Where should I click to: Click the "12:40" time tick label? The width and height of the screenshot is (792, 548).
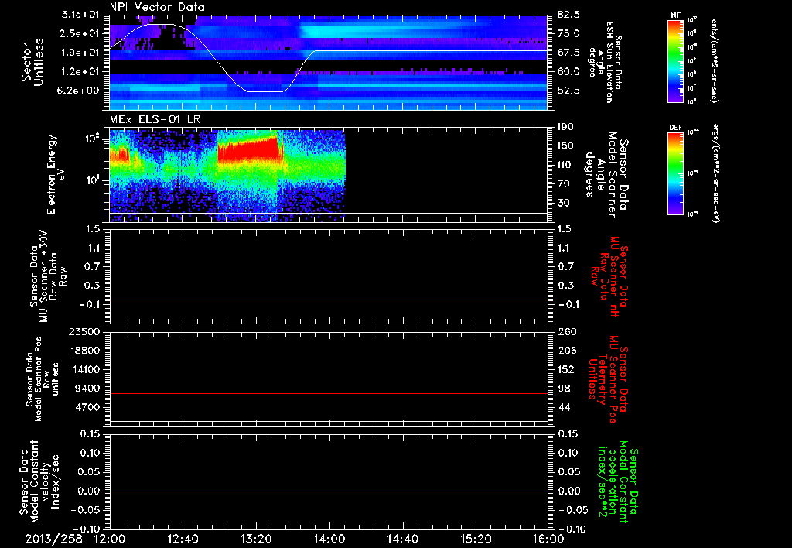(x=183, y=539)
